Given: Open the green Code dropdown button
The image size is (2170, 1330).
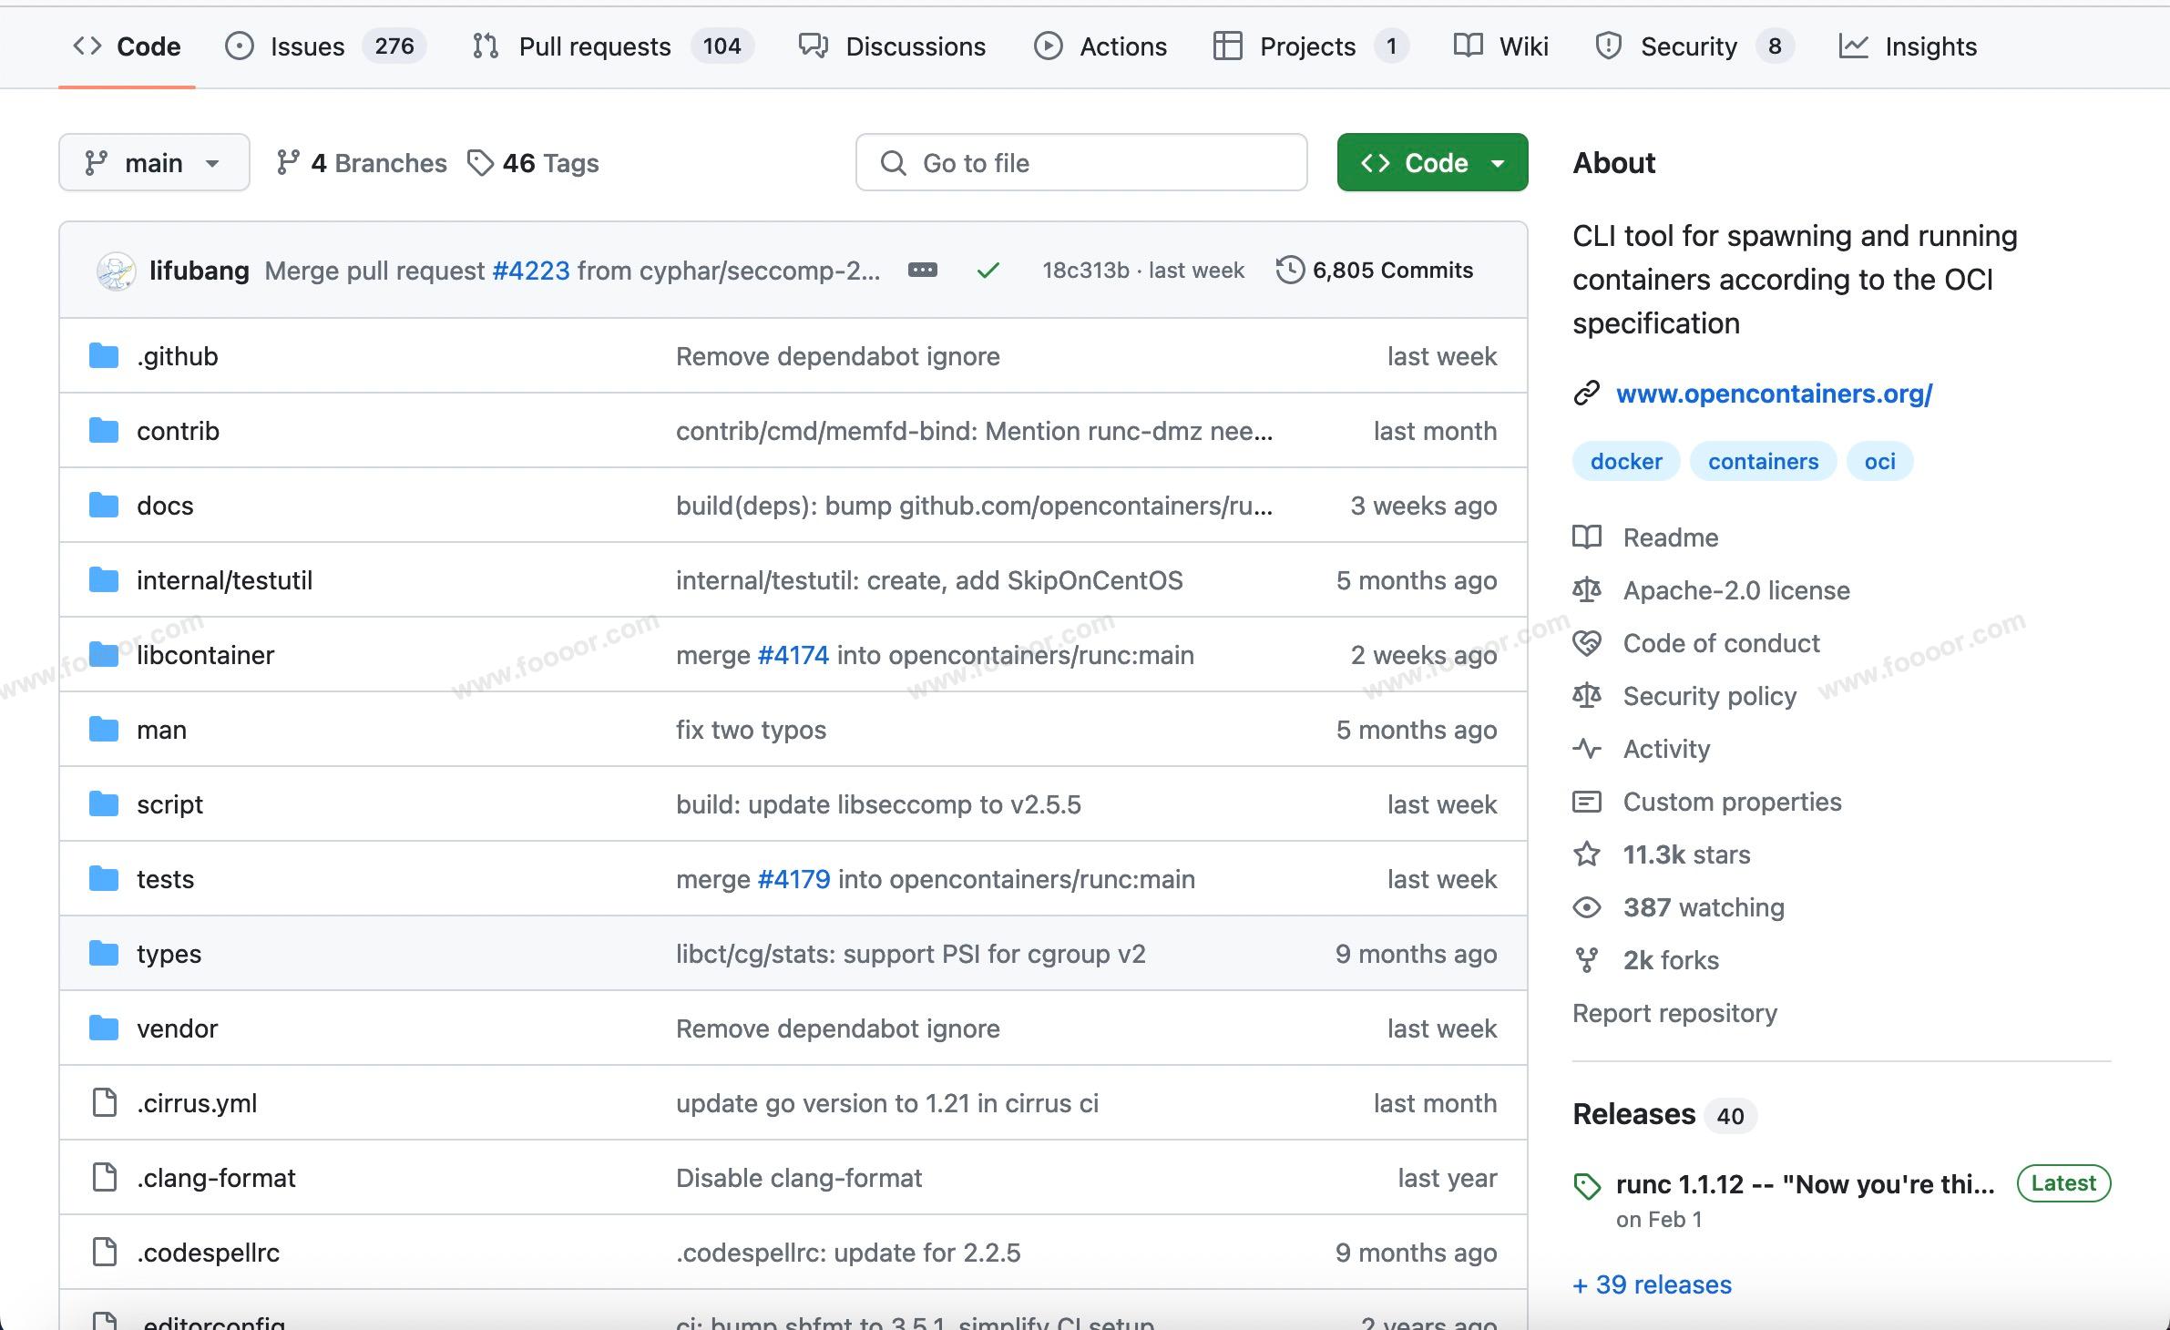Looking at the screenshot, I should 1432,163.
